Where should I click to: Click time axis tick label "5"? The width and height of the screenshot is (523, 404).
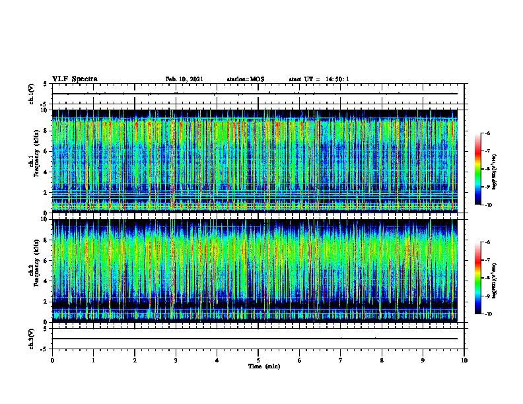[x=258, y=360]
